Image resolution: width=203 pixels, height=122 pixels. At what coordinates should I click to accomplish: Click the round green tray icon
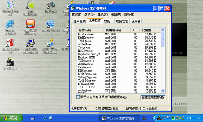coord(178,118)
